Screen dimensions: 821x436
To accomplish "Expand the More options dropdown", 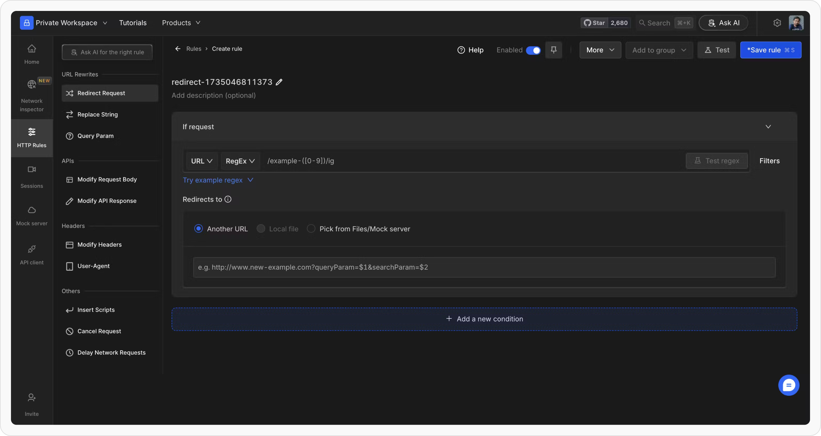I will (x=600, y=50).
